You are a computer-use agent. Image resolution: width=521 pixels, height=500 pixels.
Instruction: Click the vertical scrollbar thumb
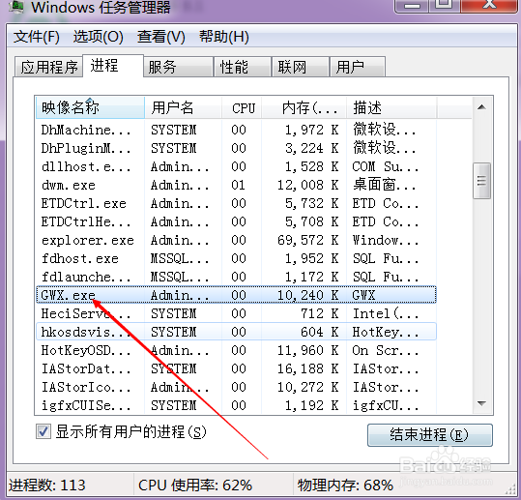click(x=481, y=181)
